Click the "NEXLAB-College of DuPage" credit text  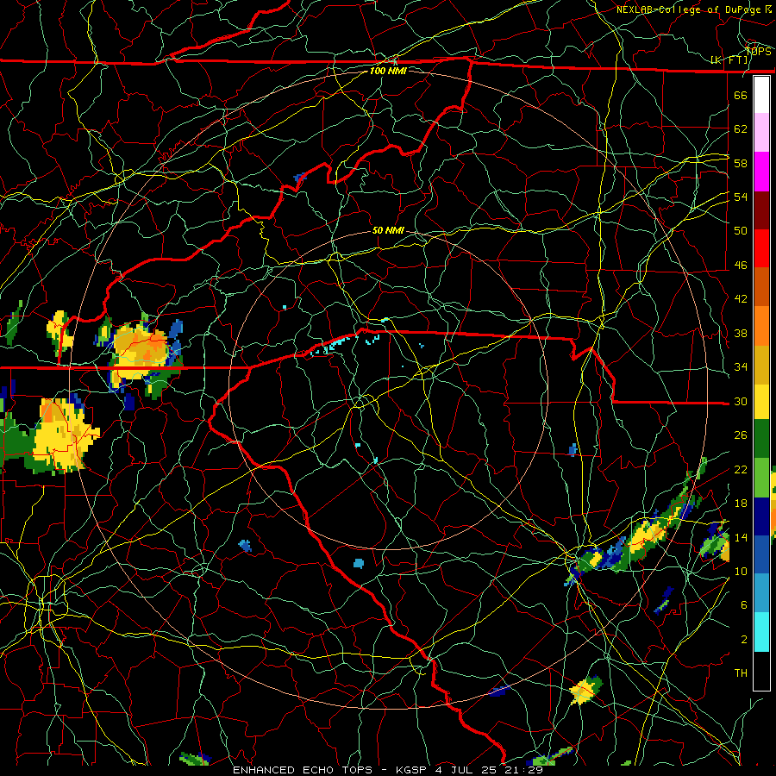[688, 9]
